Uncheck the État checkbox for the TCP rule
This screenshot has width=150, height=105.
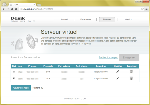[x=14, y=78]
